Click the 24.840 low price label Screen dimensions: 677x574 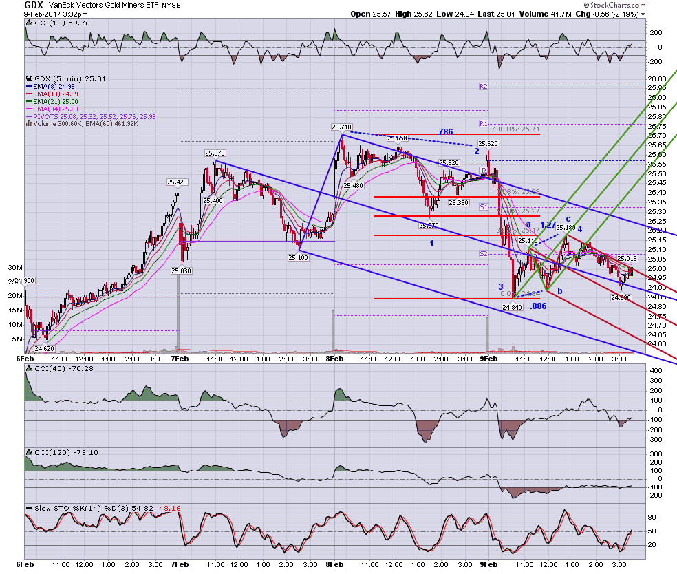tap(512, 307)
